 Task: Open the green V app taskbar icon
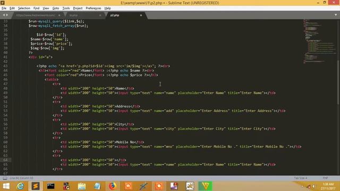pos(206,186)
